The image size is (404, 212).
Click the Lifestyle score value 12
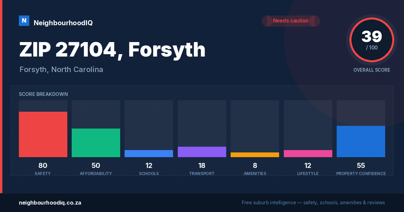(308, 166)
